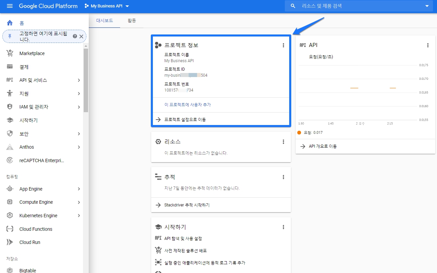Open the My Business API project selector
The width and height of the screenshot is (437, 273).
(107, 6)
